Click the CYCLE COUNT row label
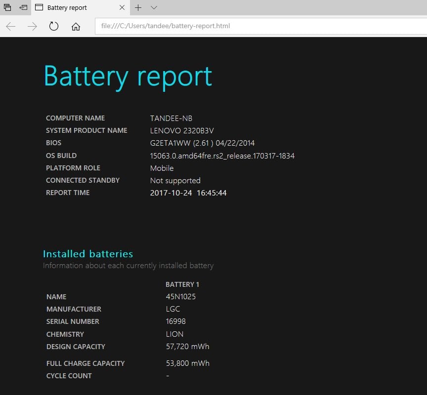This screenshot has height=395, width=427. click(69, 376)
